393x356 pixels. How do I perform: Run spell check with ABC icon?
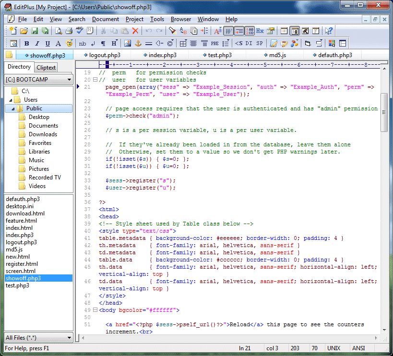coord(80,31)
